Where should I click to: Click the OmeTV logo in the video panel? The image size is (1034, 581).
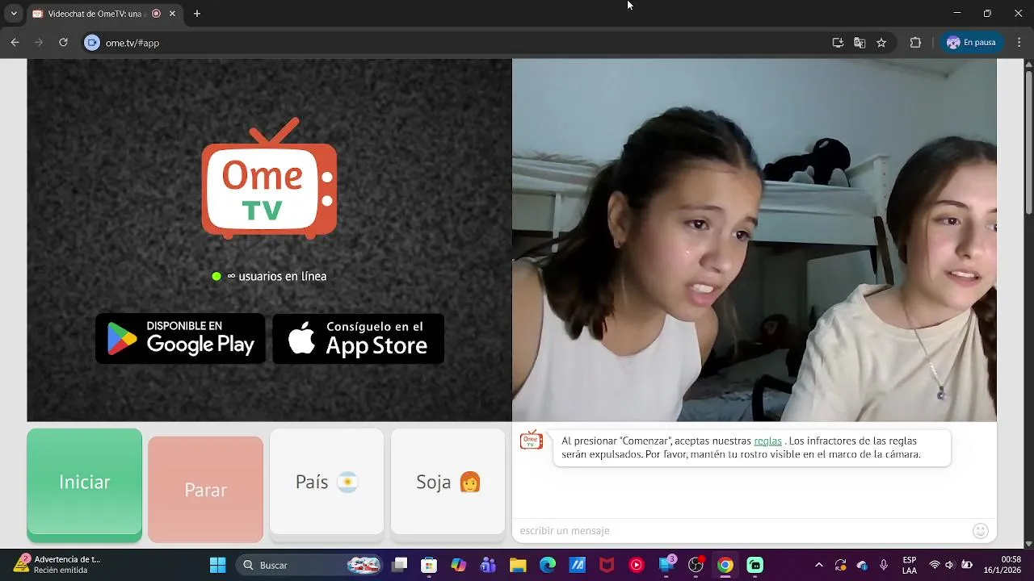tap(269, 178)
